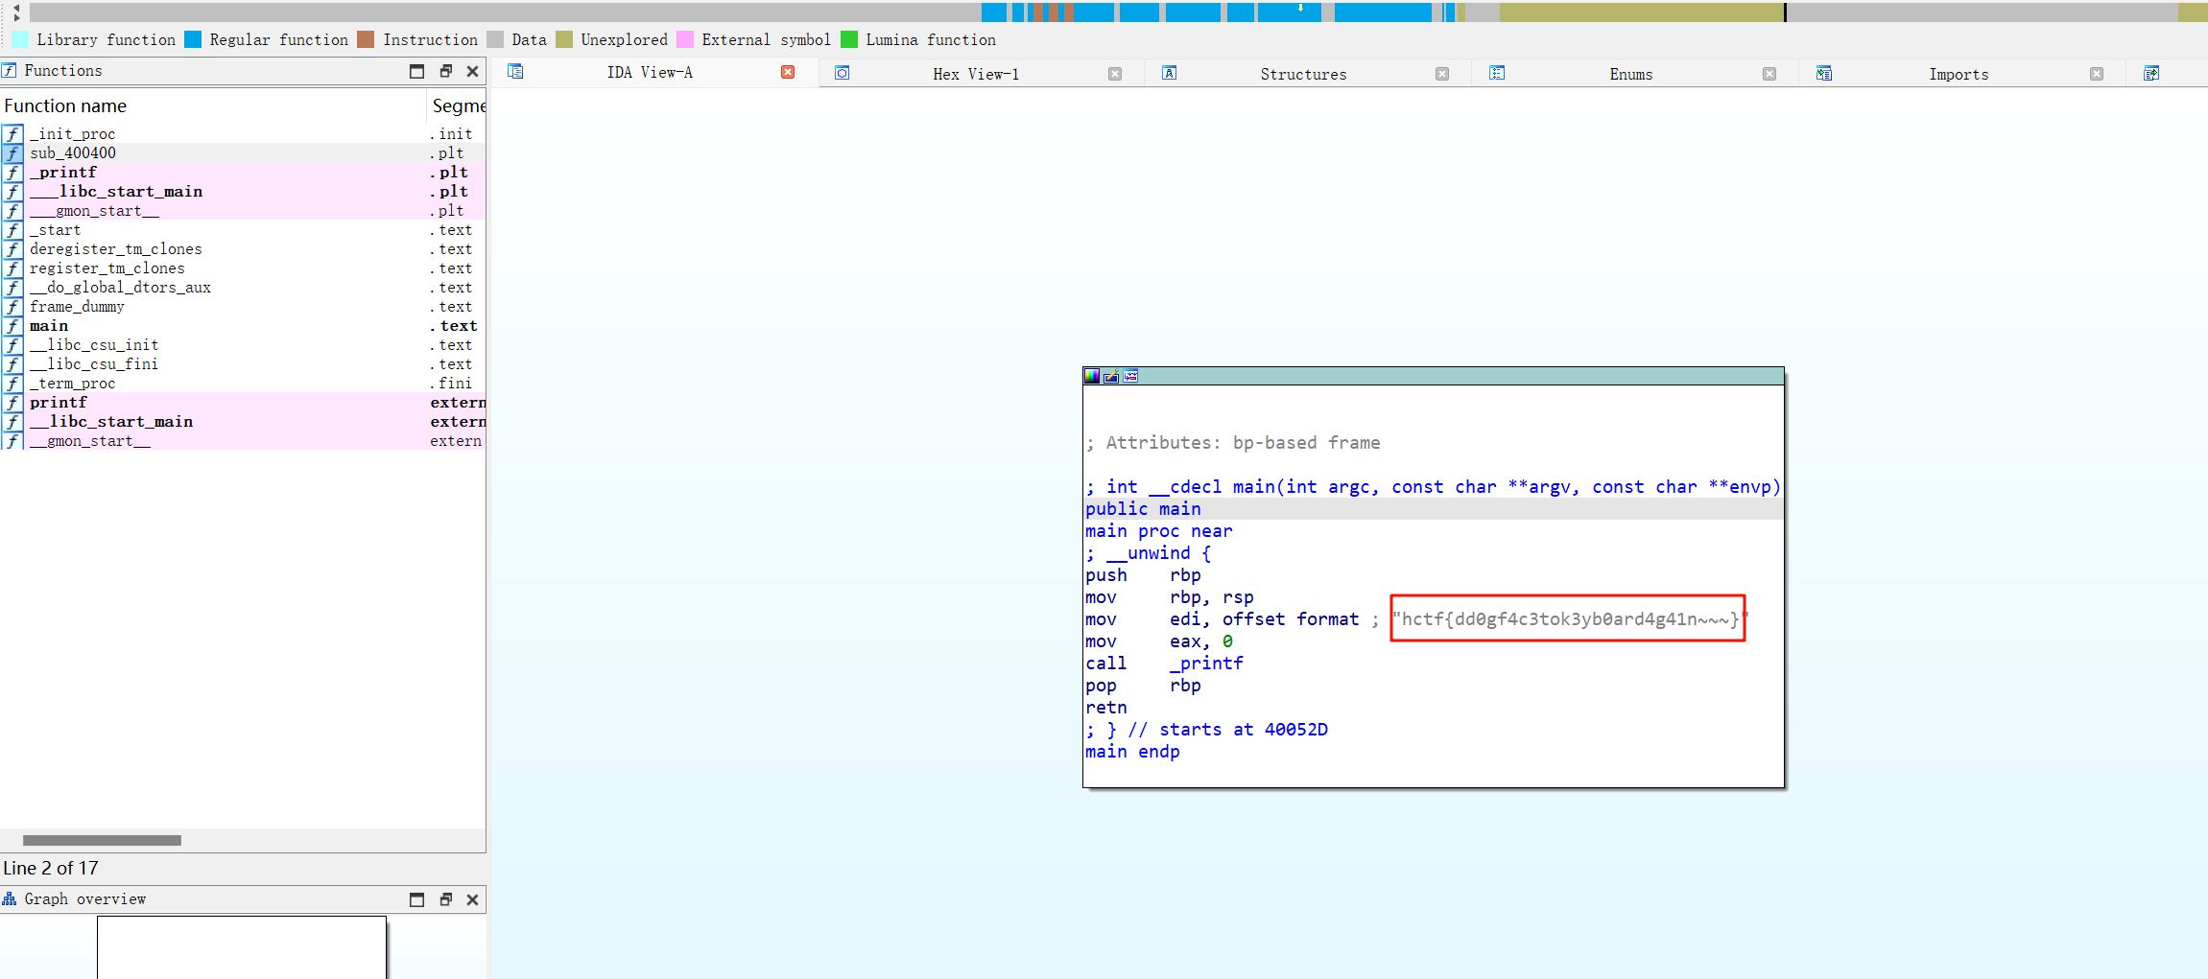Viewport: 2208px width, 979px height.
Task: Select the _printf function entry
Action: coord(63,173)
